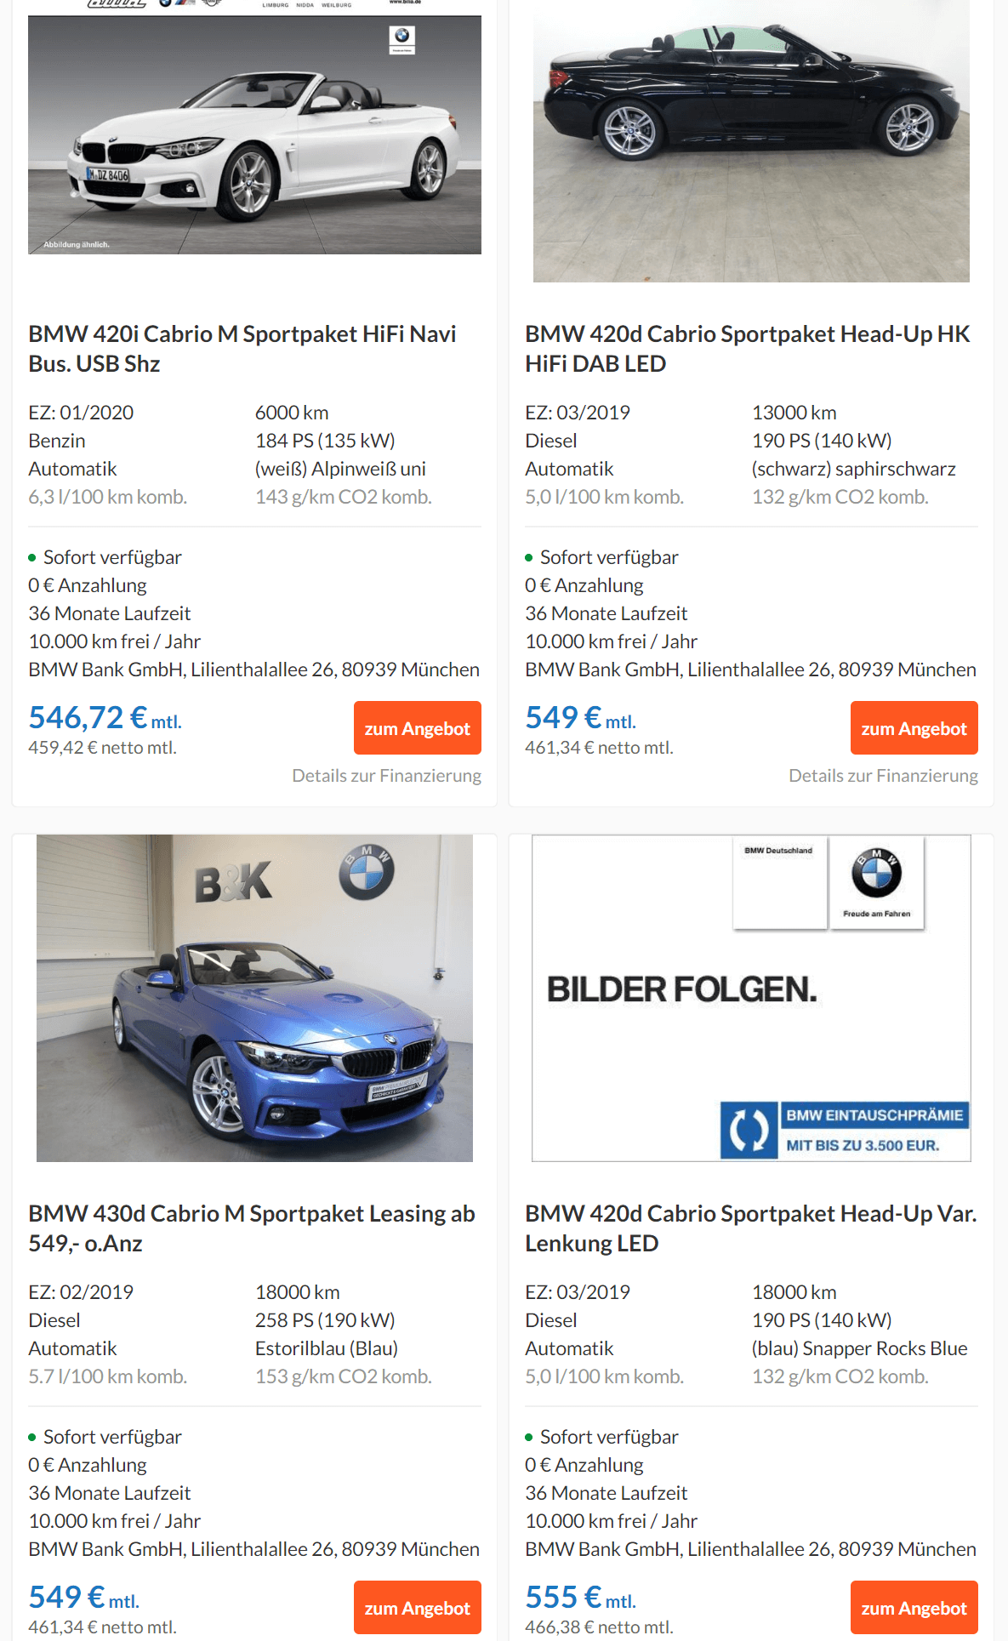Click 'zum Angebot' for the 555 € offer
1008x1641 pixels.
[x=914, y=1608]
